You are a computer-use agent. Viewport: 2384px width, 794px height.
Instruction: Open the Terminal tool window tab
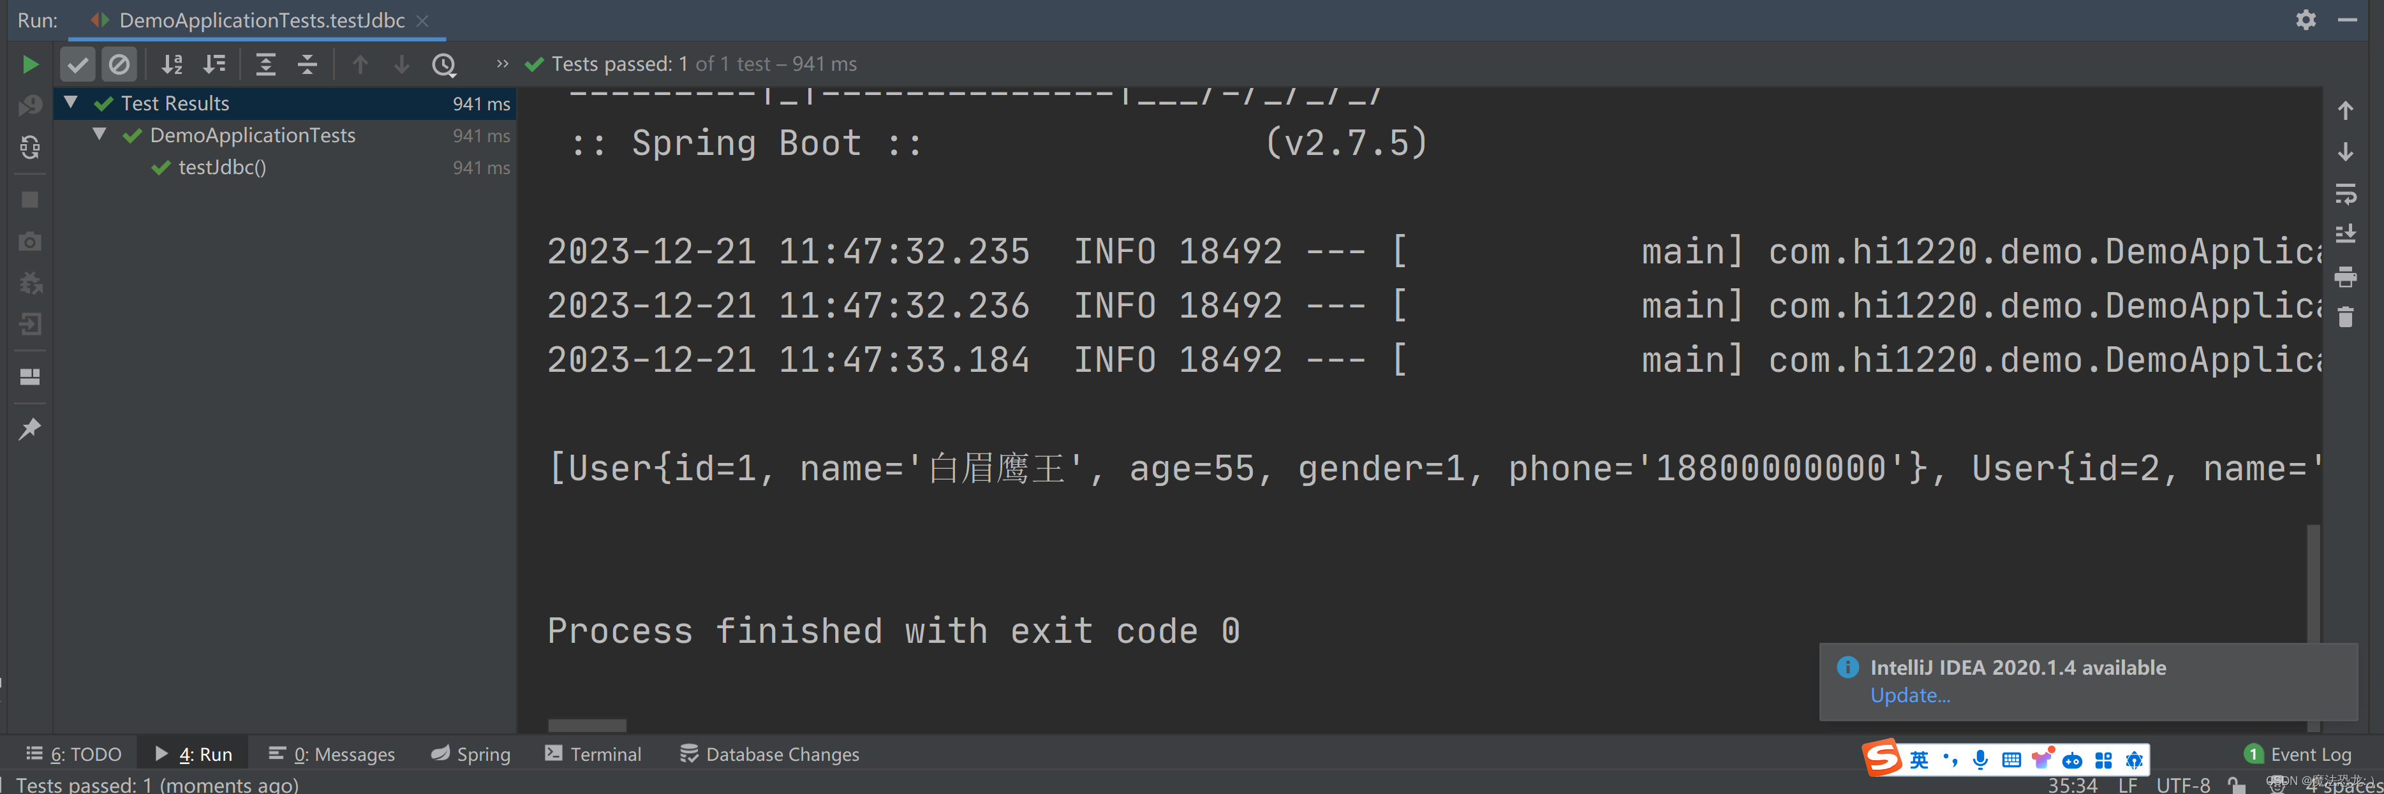(593, 753)
